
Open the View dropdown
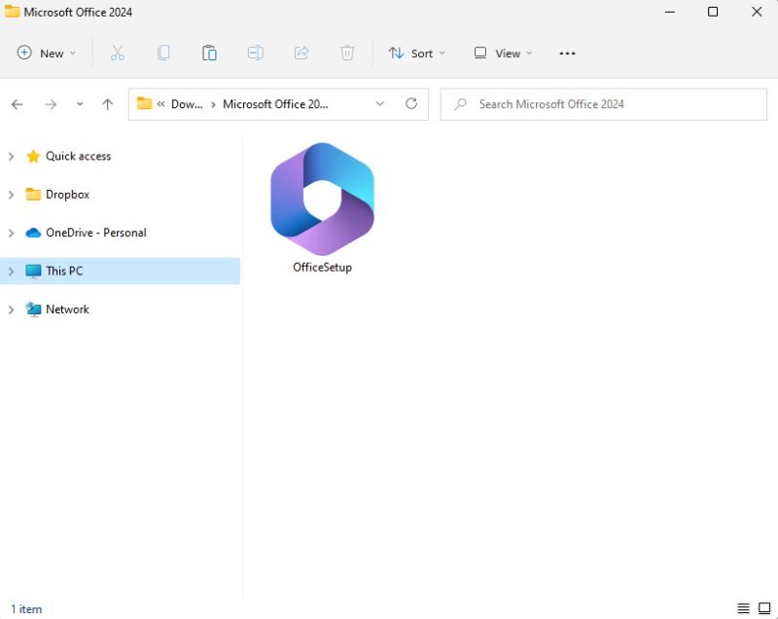point(502,53)
